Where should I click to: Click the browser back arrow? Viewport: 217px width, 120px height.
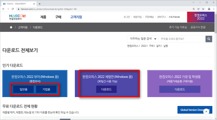click(x=4, y=9)
